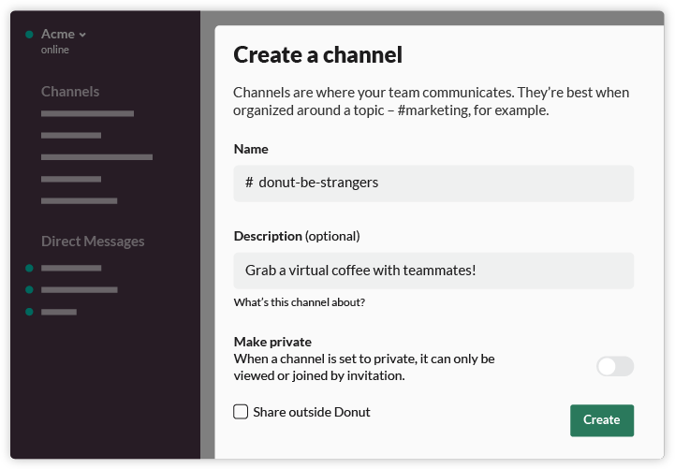Click the channel Name input field
The image size is (675, 469).
pos(433,183)
